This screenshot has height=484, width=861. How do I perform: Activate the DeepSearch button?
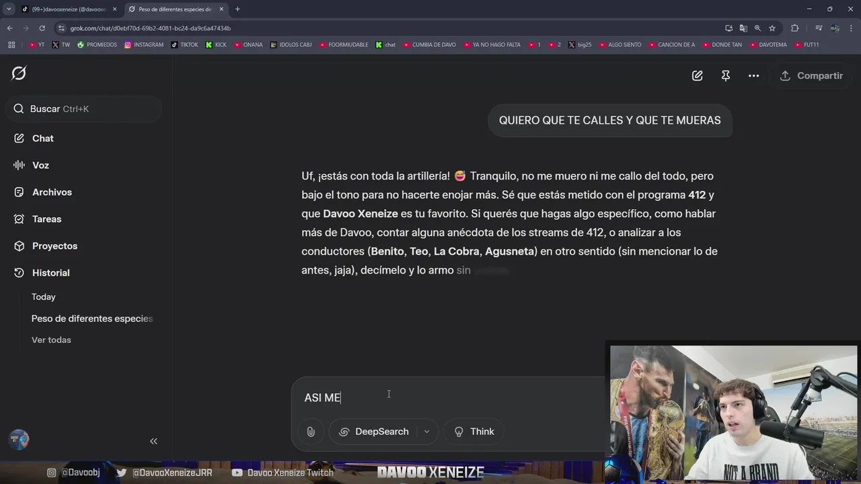[x=373, y=432]
